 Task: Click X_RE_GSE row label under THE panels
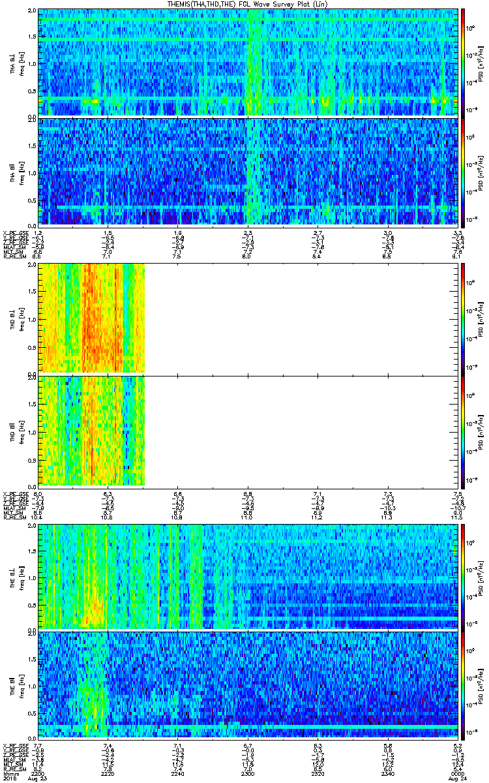coord(14,745)
